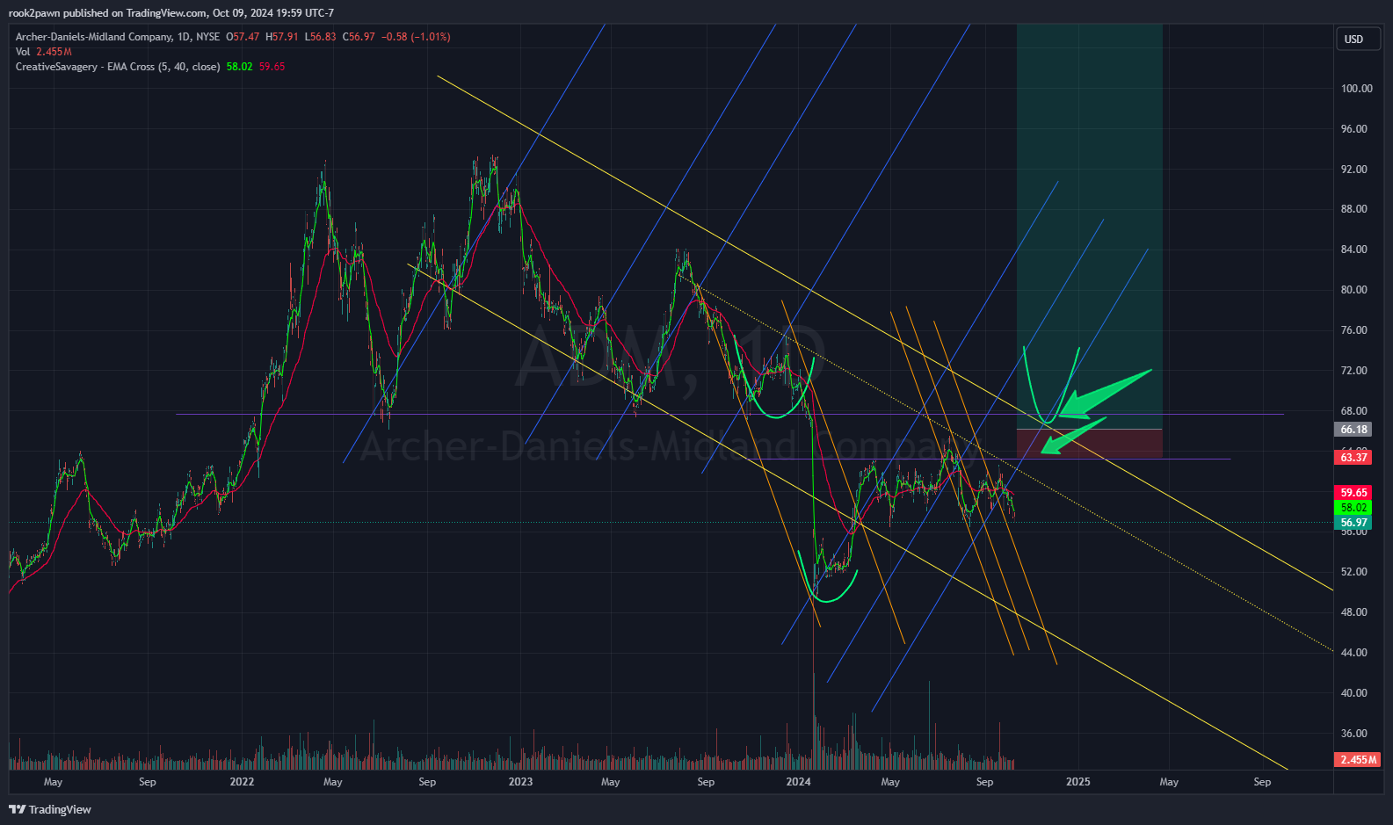Select the close value C56.97 in legend
1393x825 pixels.
click(359, 37)
